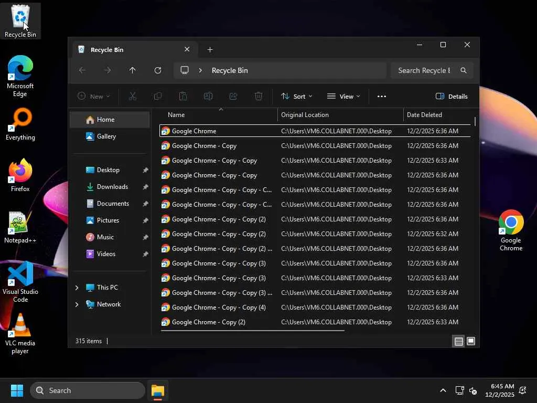Open the View dropdown

pyautogui.click(x=343, y=97)
